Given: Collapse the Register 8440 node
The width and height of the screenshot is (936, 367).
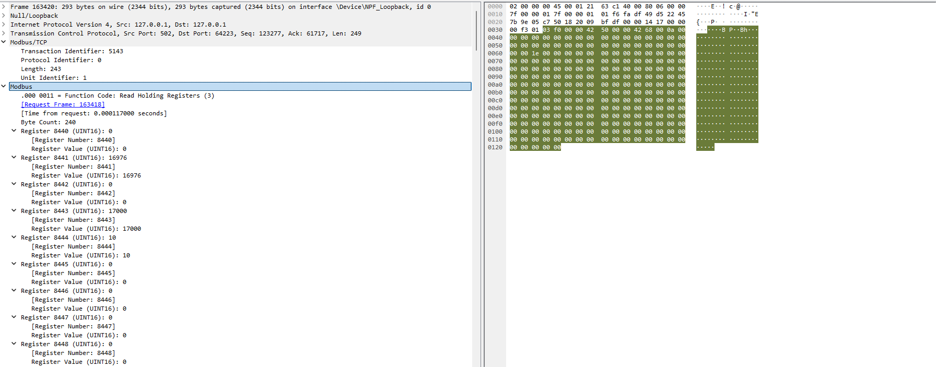Looking at the screenshot, I should pyautogui.click(x=14, y=131).
